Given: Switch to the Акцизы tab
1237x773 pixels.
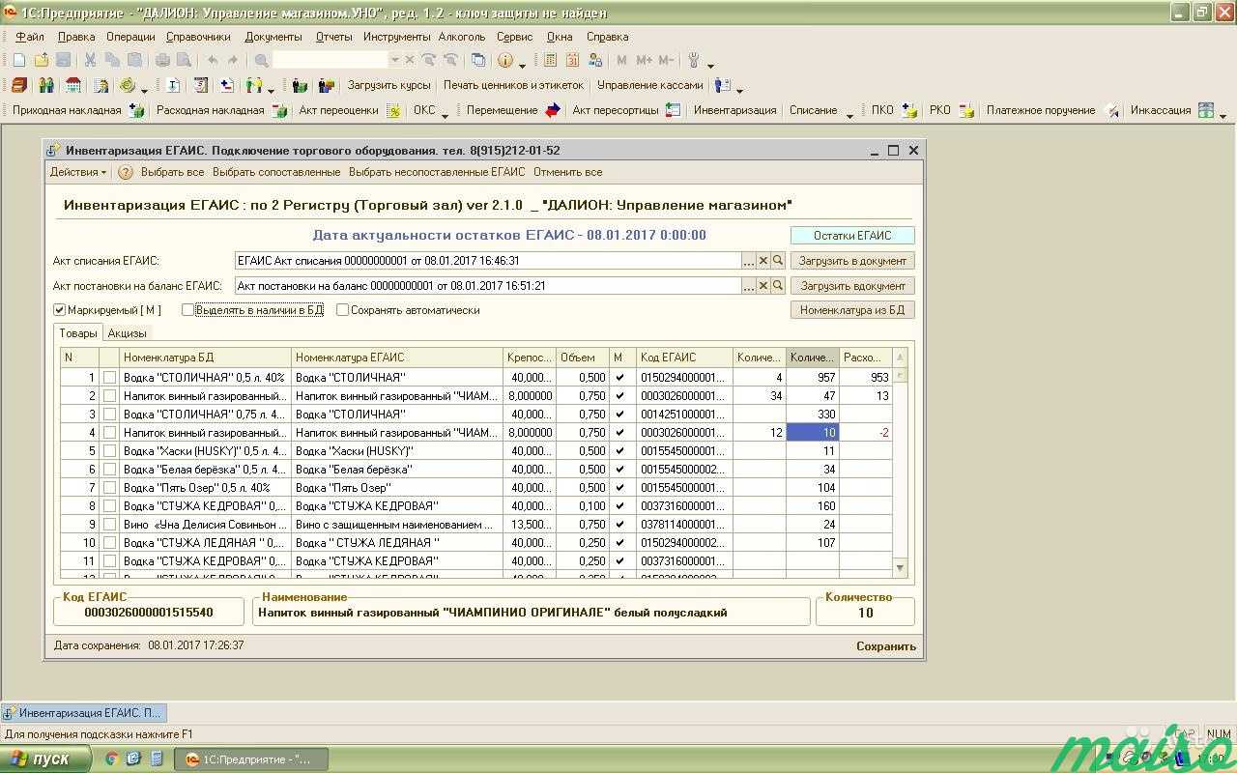Looking at the screenshot, I should (127, 333).
